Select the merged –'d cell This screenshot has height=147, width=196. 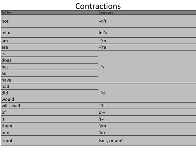click(147, 93)
